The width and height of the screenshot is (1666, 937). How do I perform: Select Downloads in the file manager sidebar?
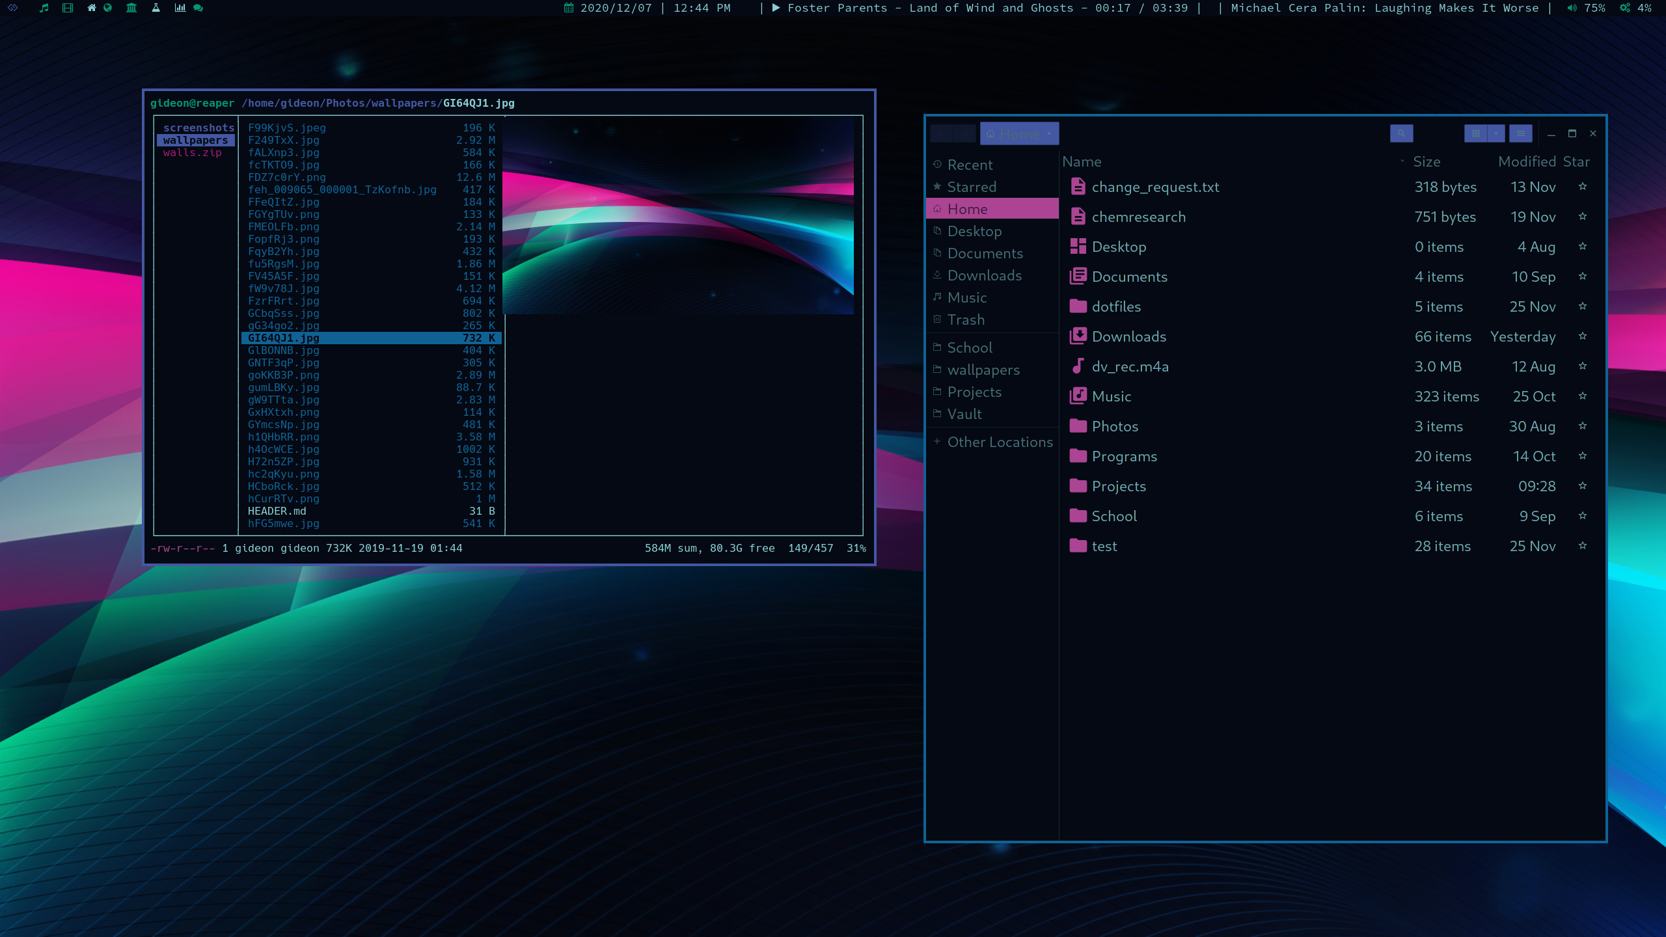[984, 275]
